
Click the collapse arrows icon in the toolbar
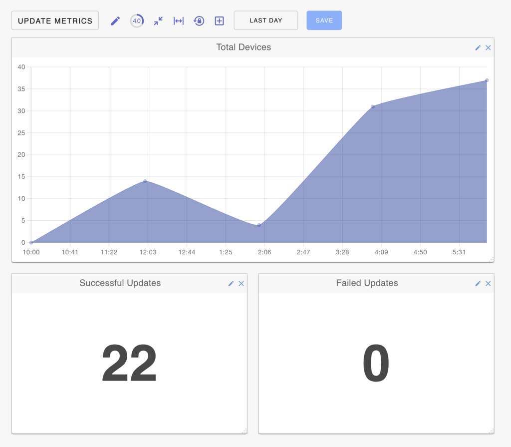(158, 21)
